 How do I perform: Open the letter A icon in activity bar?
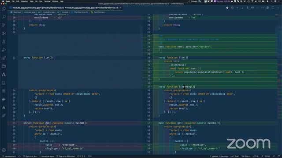[4, 75]
